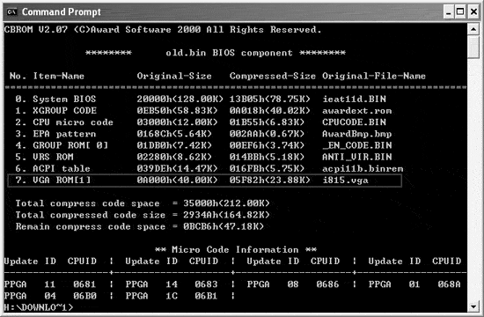Image resolution: width=484 pixels, height=317 pixels.
Task: Click the EPA pattern row name
Action: tap(64, 134)
